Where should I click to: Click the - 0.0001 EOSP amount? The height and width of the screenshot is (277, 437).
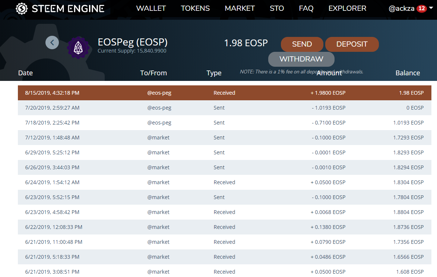point(329,152)
